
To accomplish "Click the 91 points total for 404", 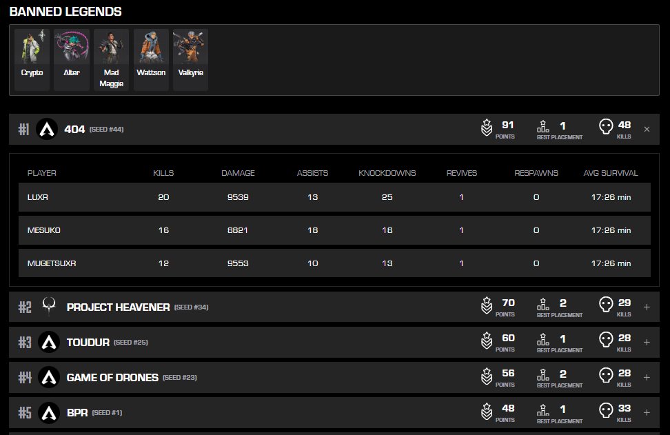I will (507, 125).
